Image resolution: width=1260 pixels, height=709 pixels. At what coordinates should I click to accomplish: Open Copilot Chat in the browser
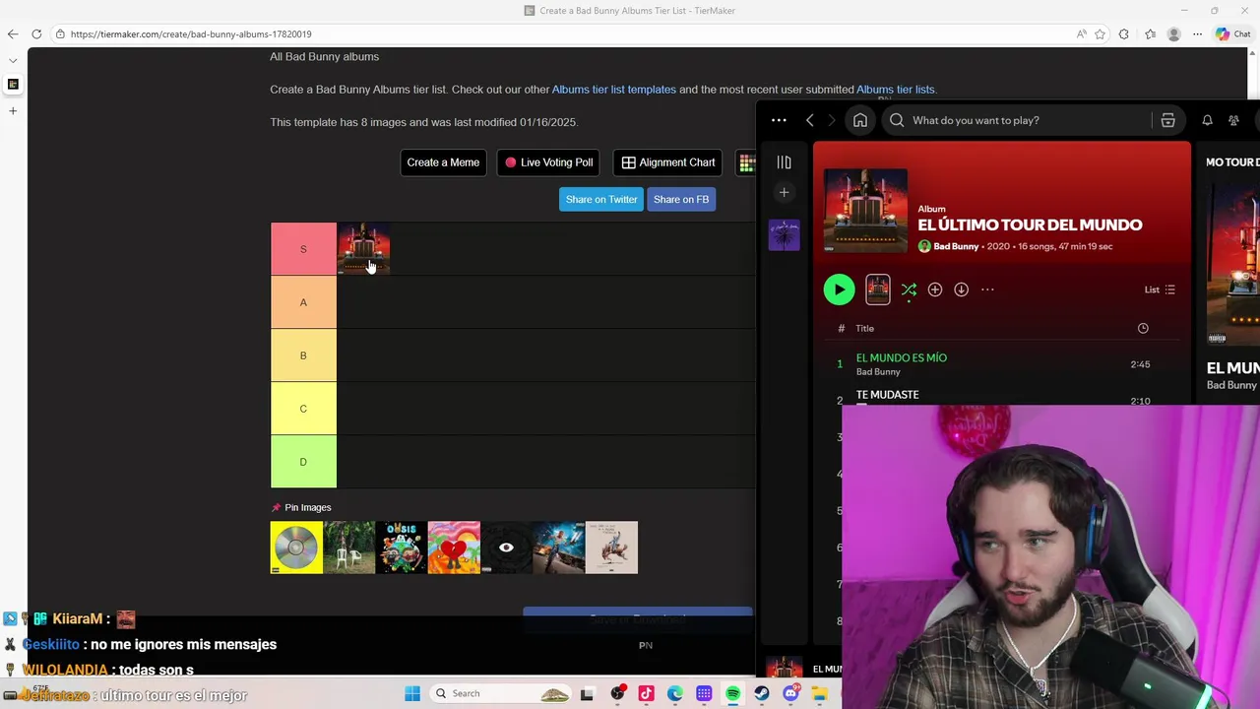pos(1232,34)
